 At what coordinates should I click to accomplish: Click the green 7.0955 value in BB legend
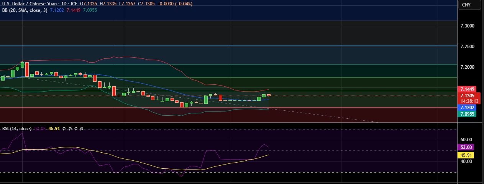[x=90, y=10]
